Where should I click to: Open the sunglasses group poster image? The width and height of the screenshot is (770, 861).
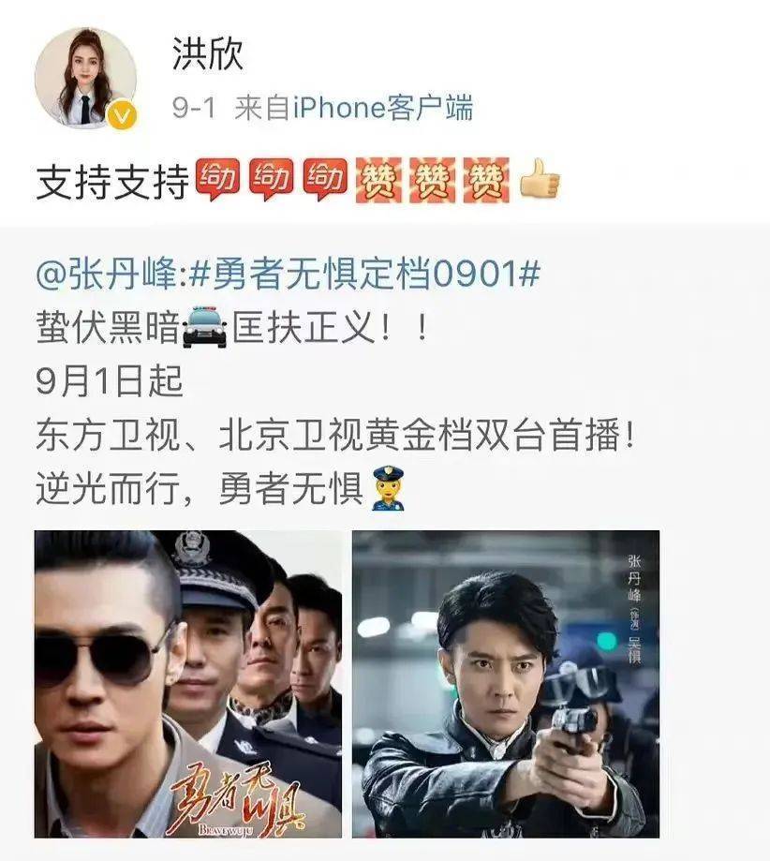tap(188, 684)
